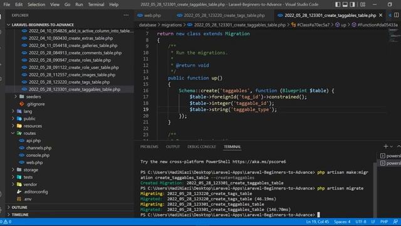Open Customize Layout icon

363,4
